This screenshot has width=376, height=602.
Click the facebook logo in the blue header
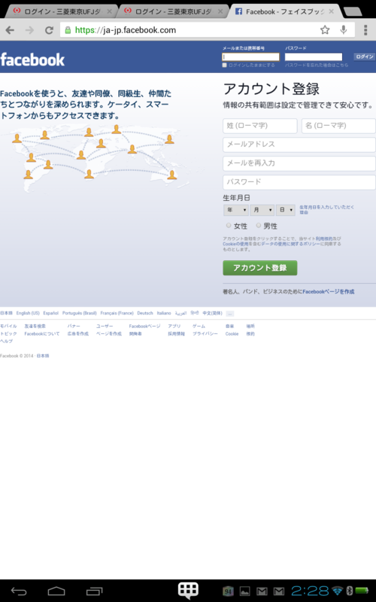[x=32, y=59]
